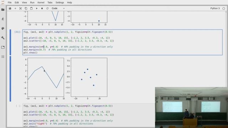Open the Help menu

(69, 2)
